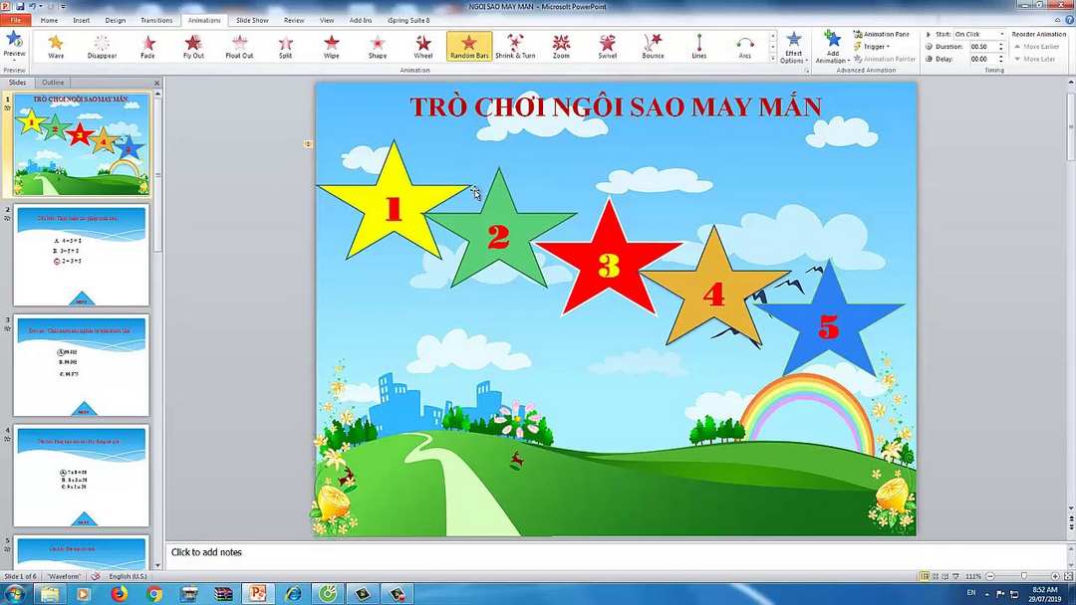This screenshot has width=1076, height=605.
Task: Fit slide to current window
Action: point(1067,576)
